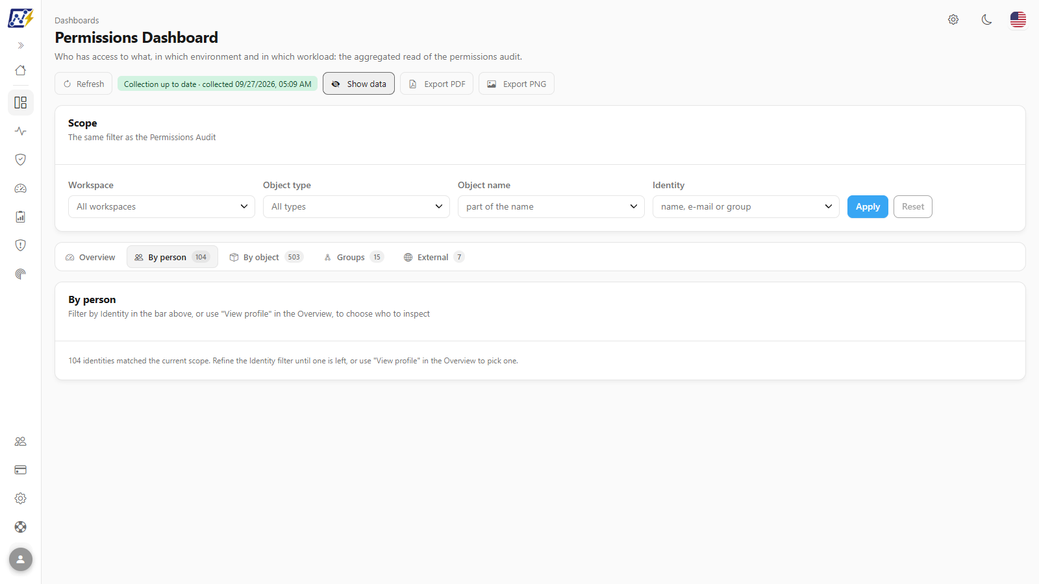The image size is (1039, 584).
Task: Open the Groups tab
Action: click(x=354, y=257)
